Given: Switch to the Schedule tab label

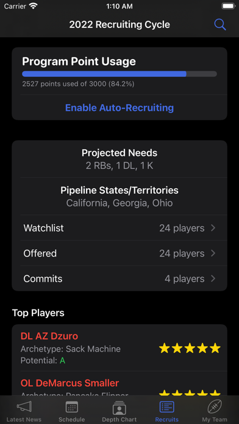Looking at the screenshot, I should click(72, 420).
